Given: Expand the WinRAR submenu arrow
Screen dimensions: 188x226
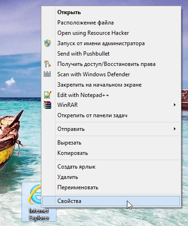Looking at the screenshot, I should [175, 105].
